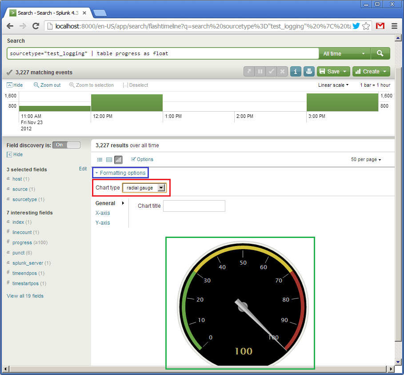
Task: Click the job info icon
Action: click(x=296, y=71)
